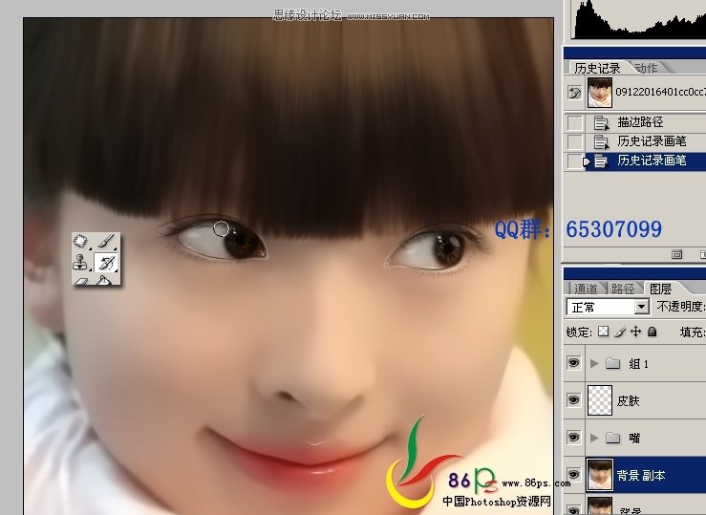Select the Clone Stamp tool

[x=81, y=262]
